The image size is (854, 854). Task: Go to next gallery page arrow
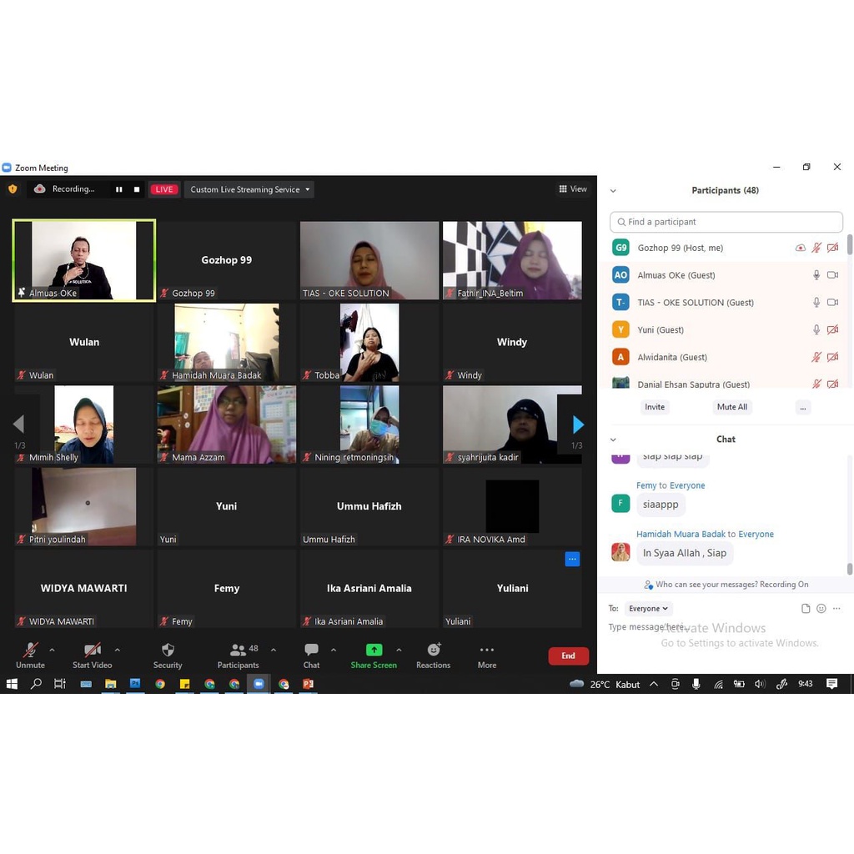578,424
